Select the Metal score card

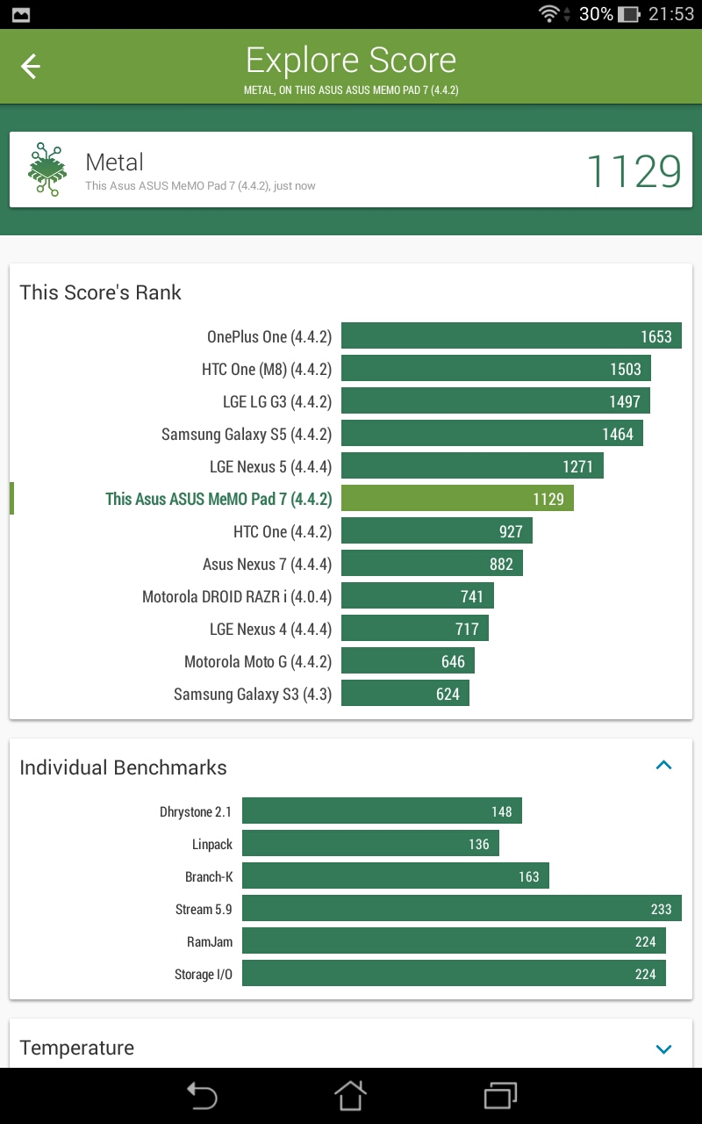(351, 169)
